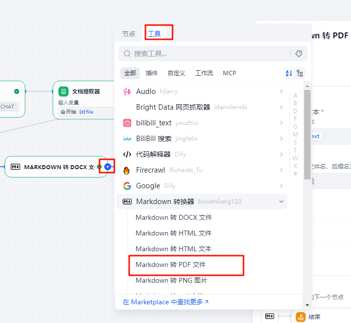Click M↓ icon next to 结束

click(270, 316)
